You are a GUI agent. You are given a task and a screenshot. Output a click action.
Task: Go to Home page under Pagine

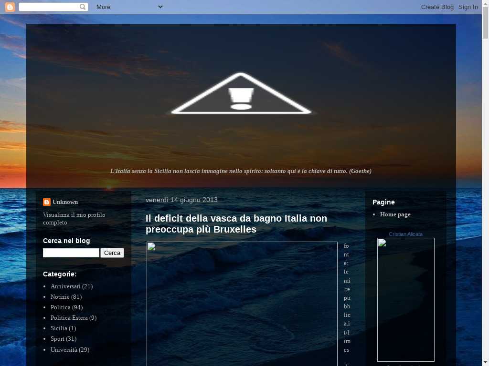pyautogui.click(x=395, y=214)
